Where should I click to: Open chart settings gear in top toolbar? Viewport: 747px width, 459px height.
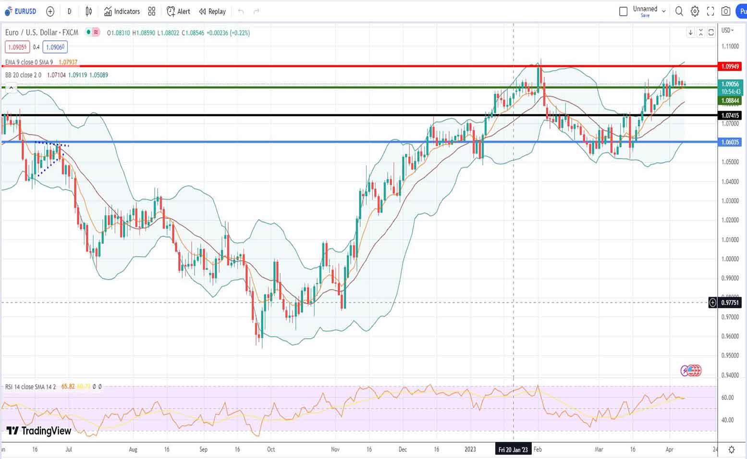pyautogui.click(x=695, y=11)
